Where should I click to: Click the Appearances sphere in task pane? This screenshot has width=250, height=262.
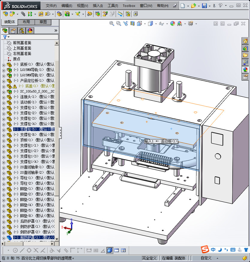pos(245,70)
